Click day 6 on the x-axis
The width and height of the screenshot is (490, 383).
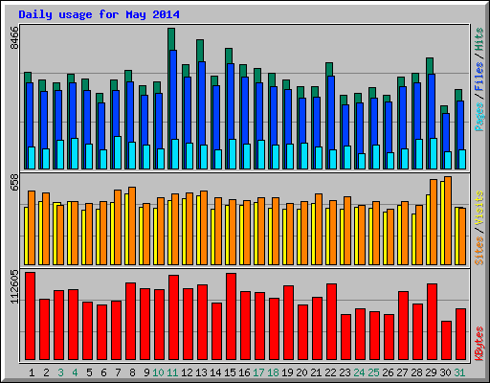(x=103, y=372)
